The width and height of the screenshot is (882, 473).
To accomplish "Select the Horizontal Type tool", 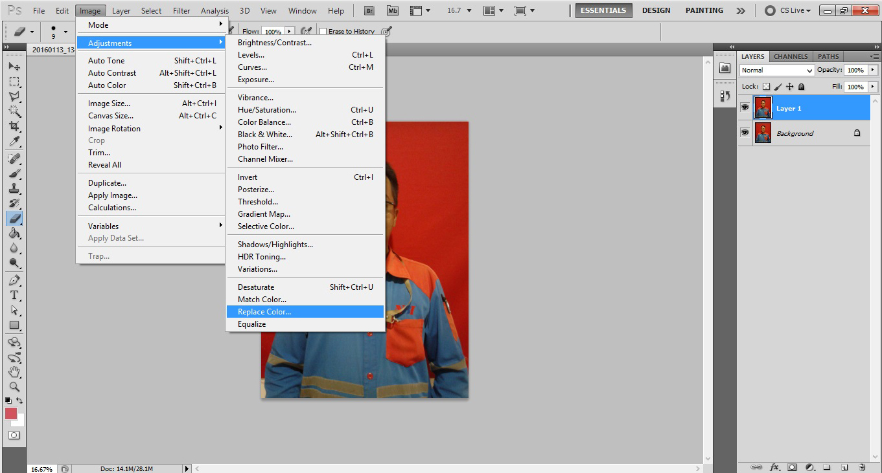I will (x=14, y=294).
